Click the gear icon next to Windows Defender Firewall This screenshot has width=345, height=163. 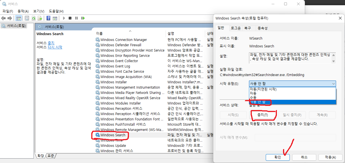point(98,45)
